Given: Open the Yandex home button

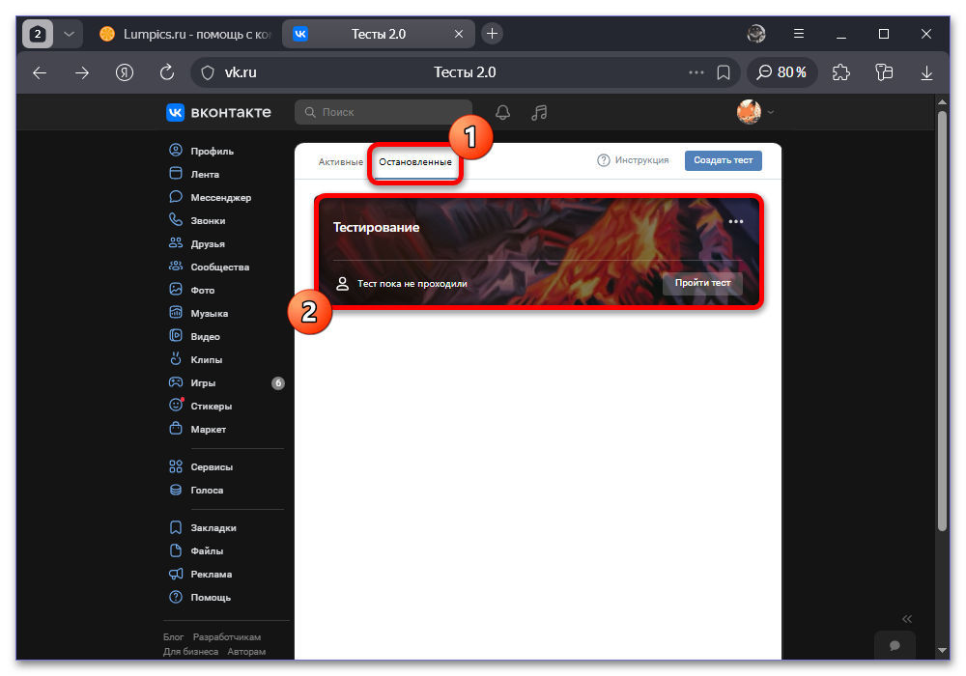Looking at the screenshot, I should [x=125, y=72].
